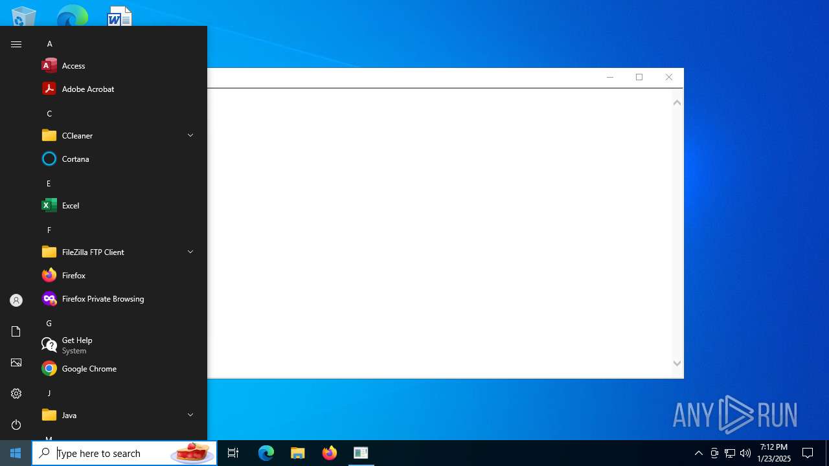829x466 pixels.
Task: Open the FileZilla FTP Client folder icon
Action: [x=49, y=252]
